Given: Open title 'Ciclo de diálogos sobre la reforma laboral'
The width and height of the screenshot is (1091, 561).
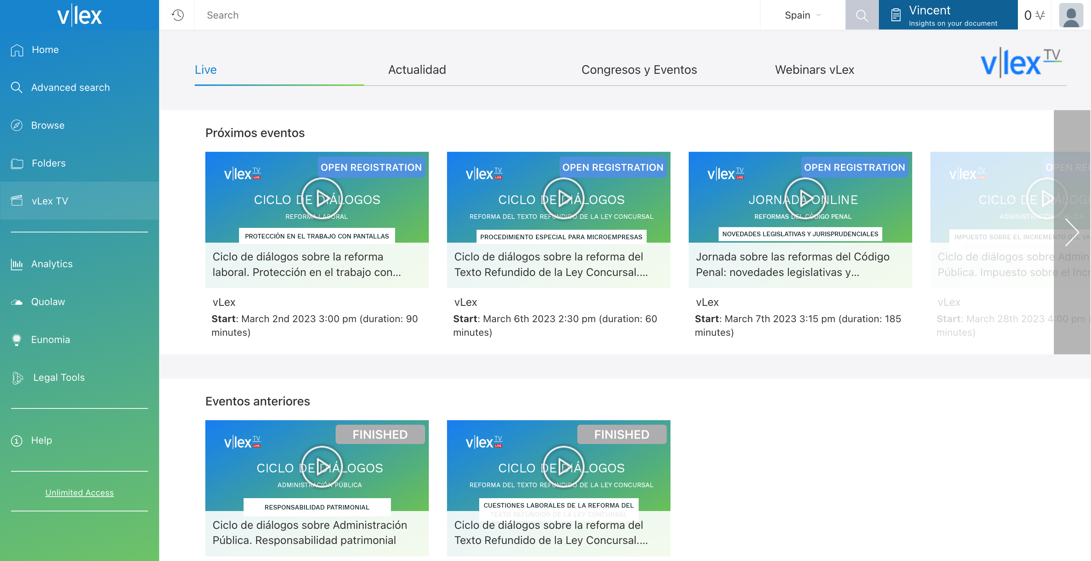Looking at the screenshot, I should [307, 265].
